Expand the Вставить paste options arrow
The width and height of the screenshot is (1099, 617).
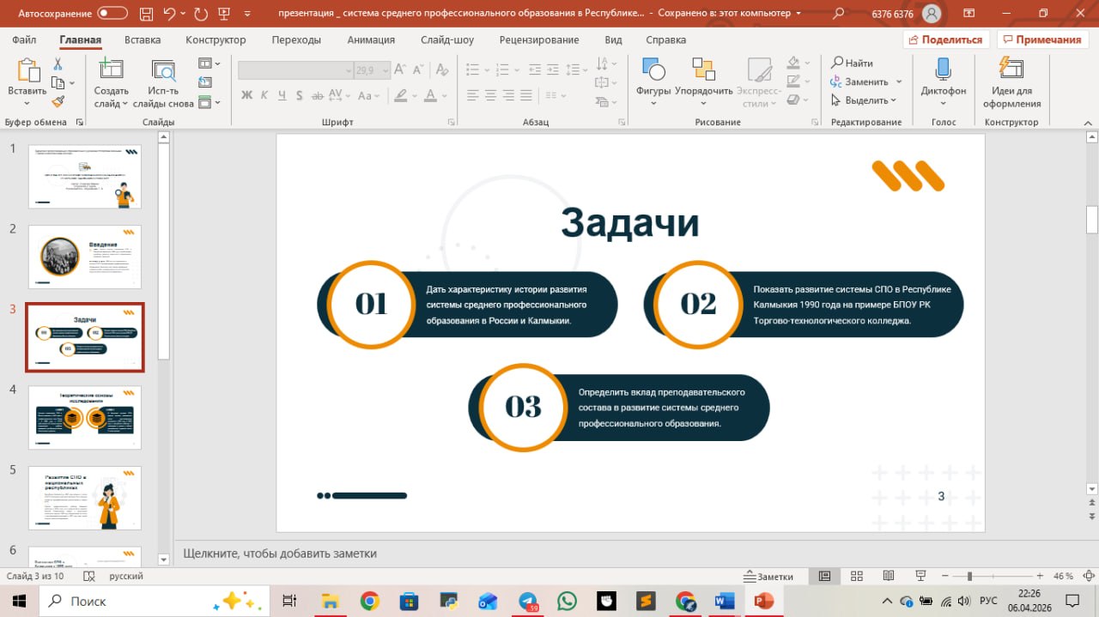[27, 104]
